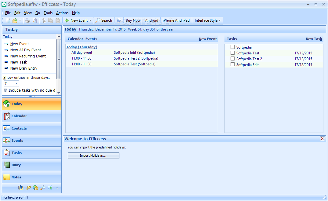
Task: Select Softpedia Edit all day event row
Action: click(x=142, y=53)
